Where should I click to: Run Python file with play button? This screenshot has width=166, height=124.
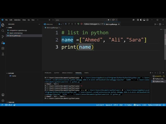click(x=155, y=24)
